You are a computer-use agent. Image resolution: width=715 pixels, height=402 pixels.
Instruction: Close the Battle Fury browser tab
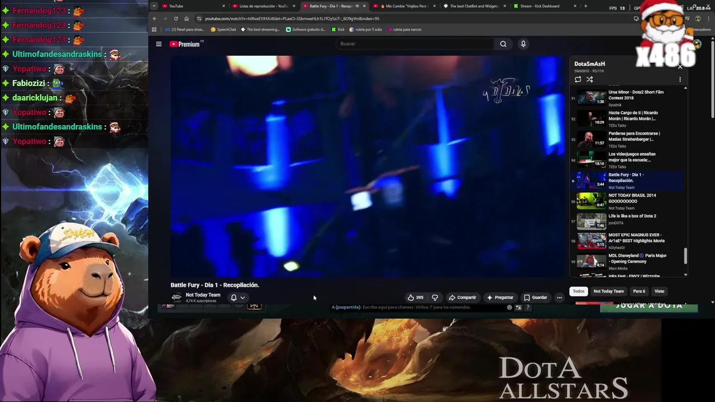(364, 6)
